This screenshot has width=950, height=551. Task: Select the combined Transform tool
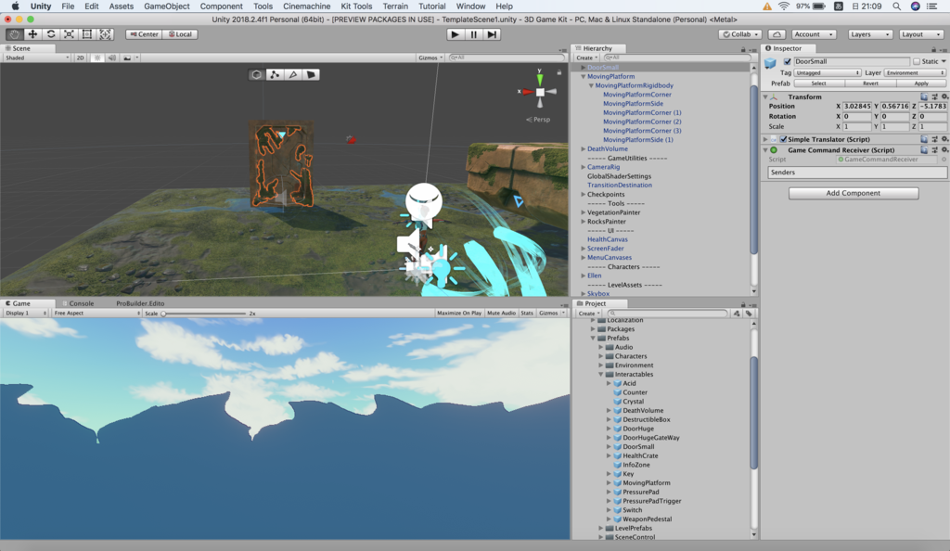(106, 34)
